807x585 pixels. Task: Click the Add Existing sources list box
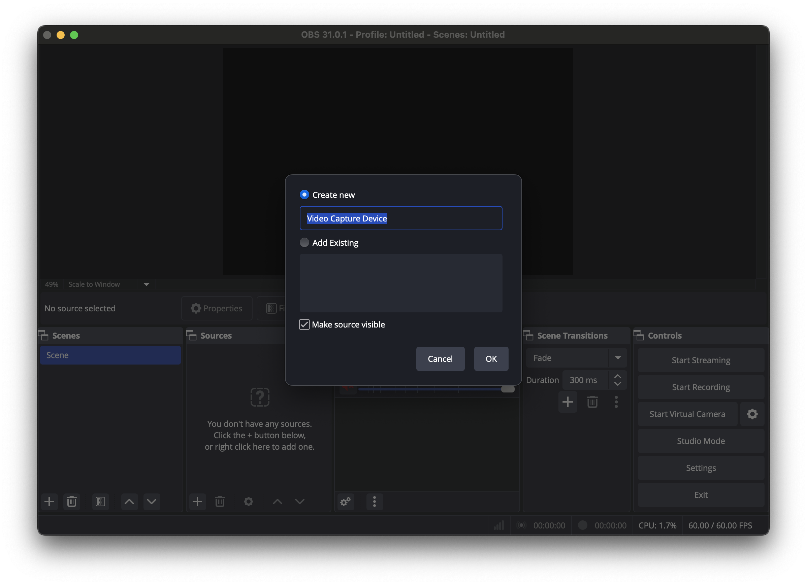click(x=401, y=283)
